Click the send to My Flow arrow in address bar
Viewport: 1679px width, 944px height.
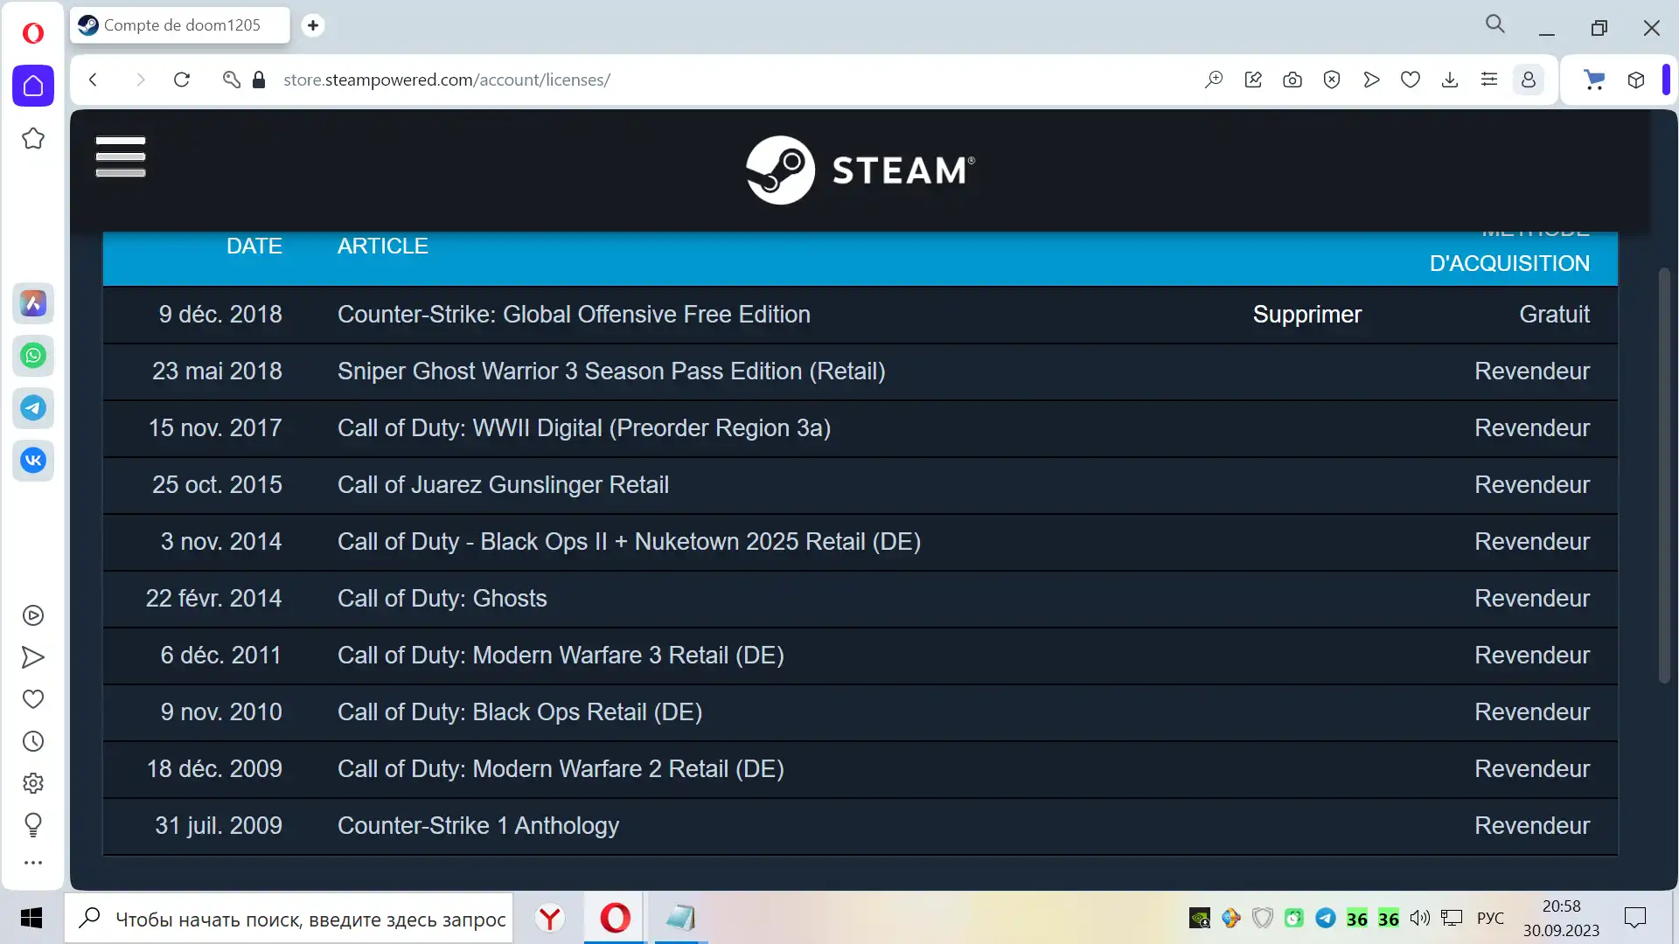tap(1371, 80)
